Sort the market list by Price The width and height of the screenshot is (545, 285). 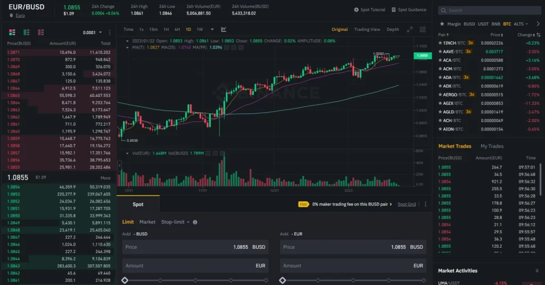tap(497, 35)
